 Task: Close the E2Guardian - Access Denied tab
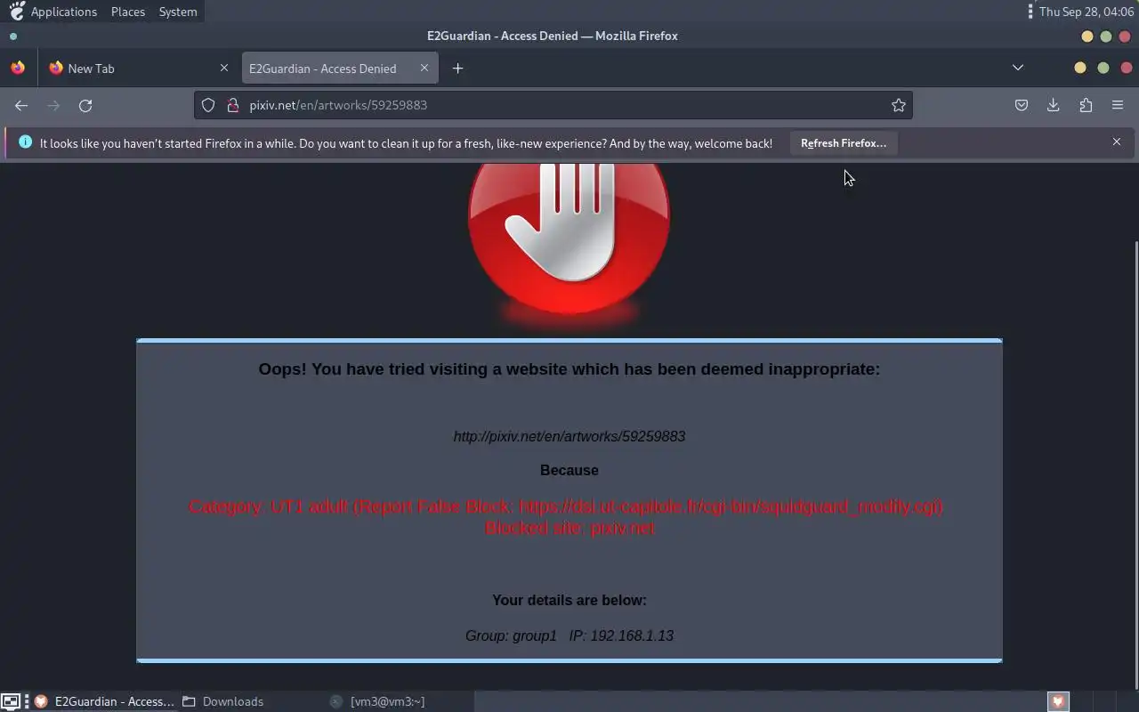[424, 68]
